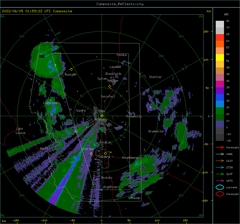The image size is (240, 224).
Task: Click the Strathmore city label
Action: [130, 158]
